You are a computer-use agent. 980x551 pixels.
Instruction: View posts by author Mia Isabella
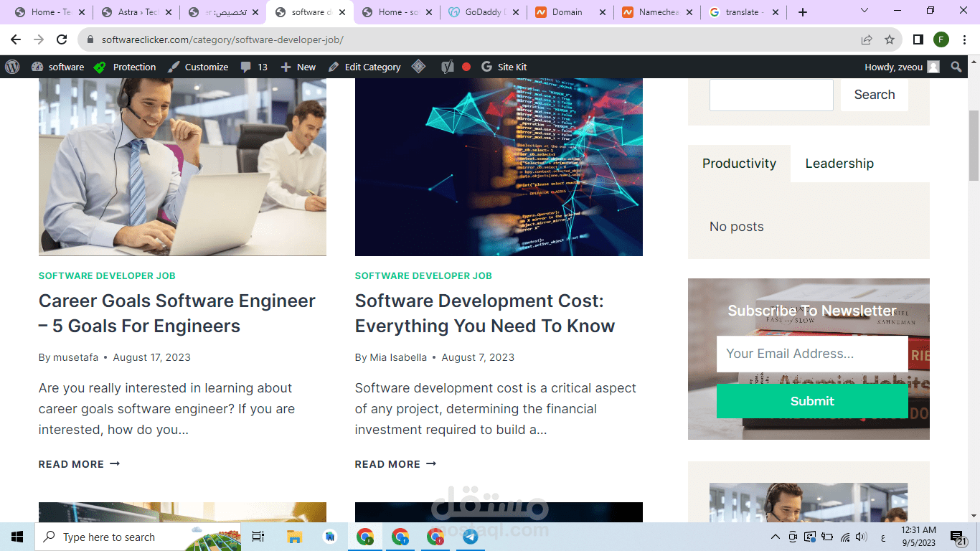pyautogui.click(x=398, y=357)
